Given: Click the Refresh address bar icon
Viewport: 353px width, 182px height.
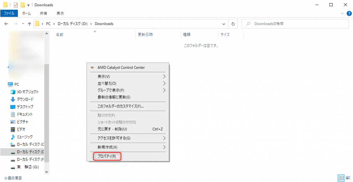Looking at the screenshot, I should [233, 24].
